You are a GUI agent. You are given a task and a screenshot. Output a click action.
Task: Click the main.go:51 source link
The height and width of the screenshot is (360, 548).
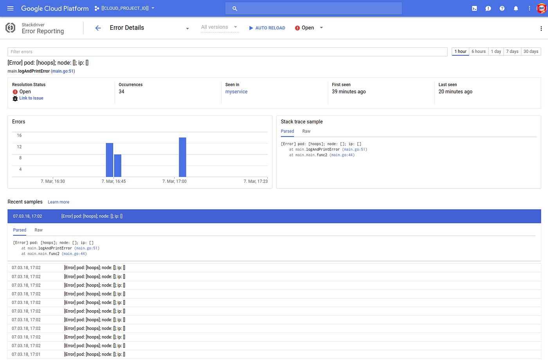click(63, 71)
